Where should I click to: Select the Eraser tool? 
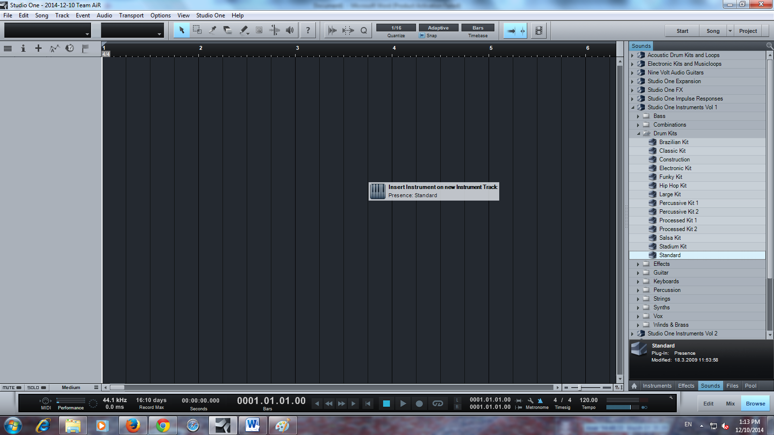tap(228, 30)
